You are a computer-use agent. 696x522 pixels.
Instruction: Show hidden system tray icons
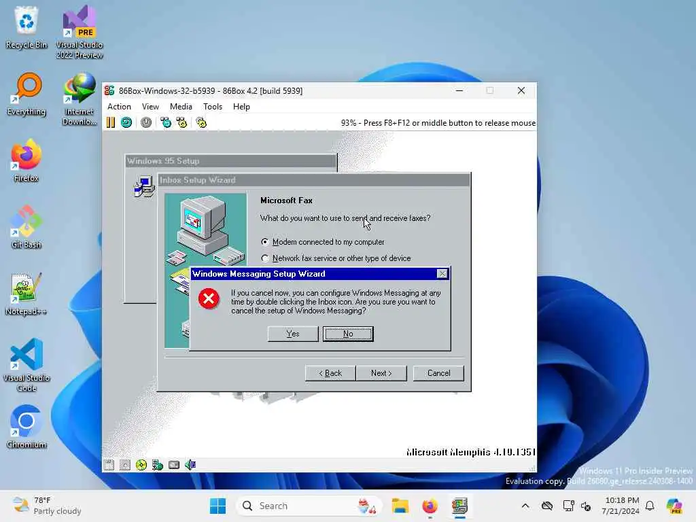point(525,506)
